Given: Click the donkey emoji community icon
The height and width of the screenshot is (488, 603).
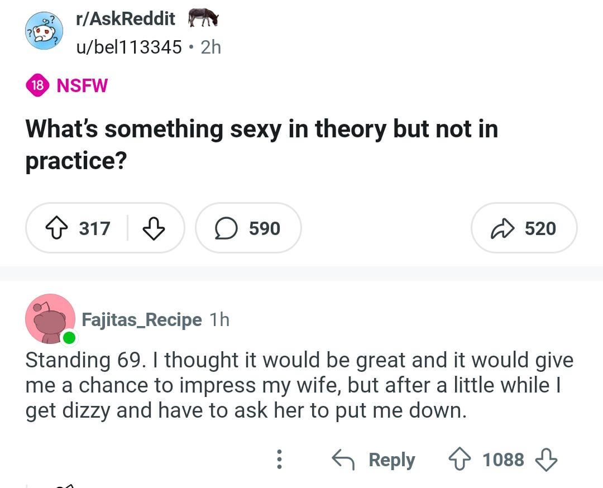Looking at the screenshot, I should point(203,18).
